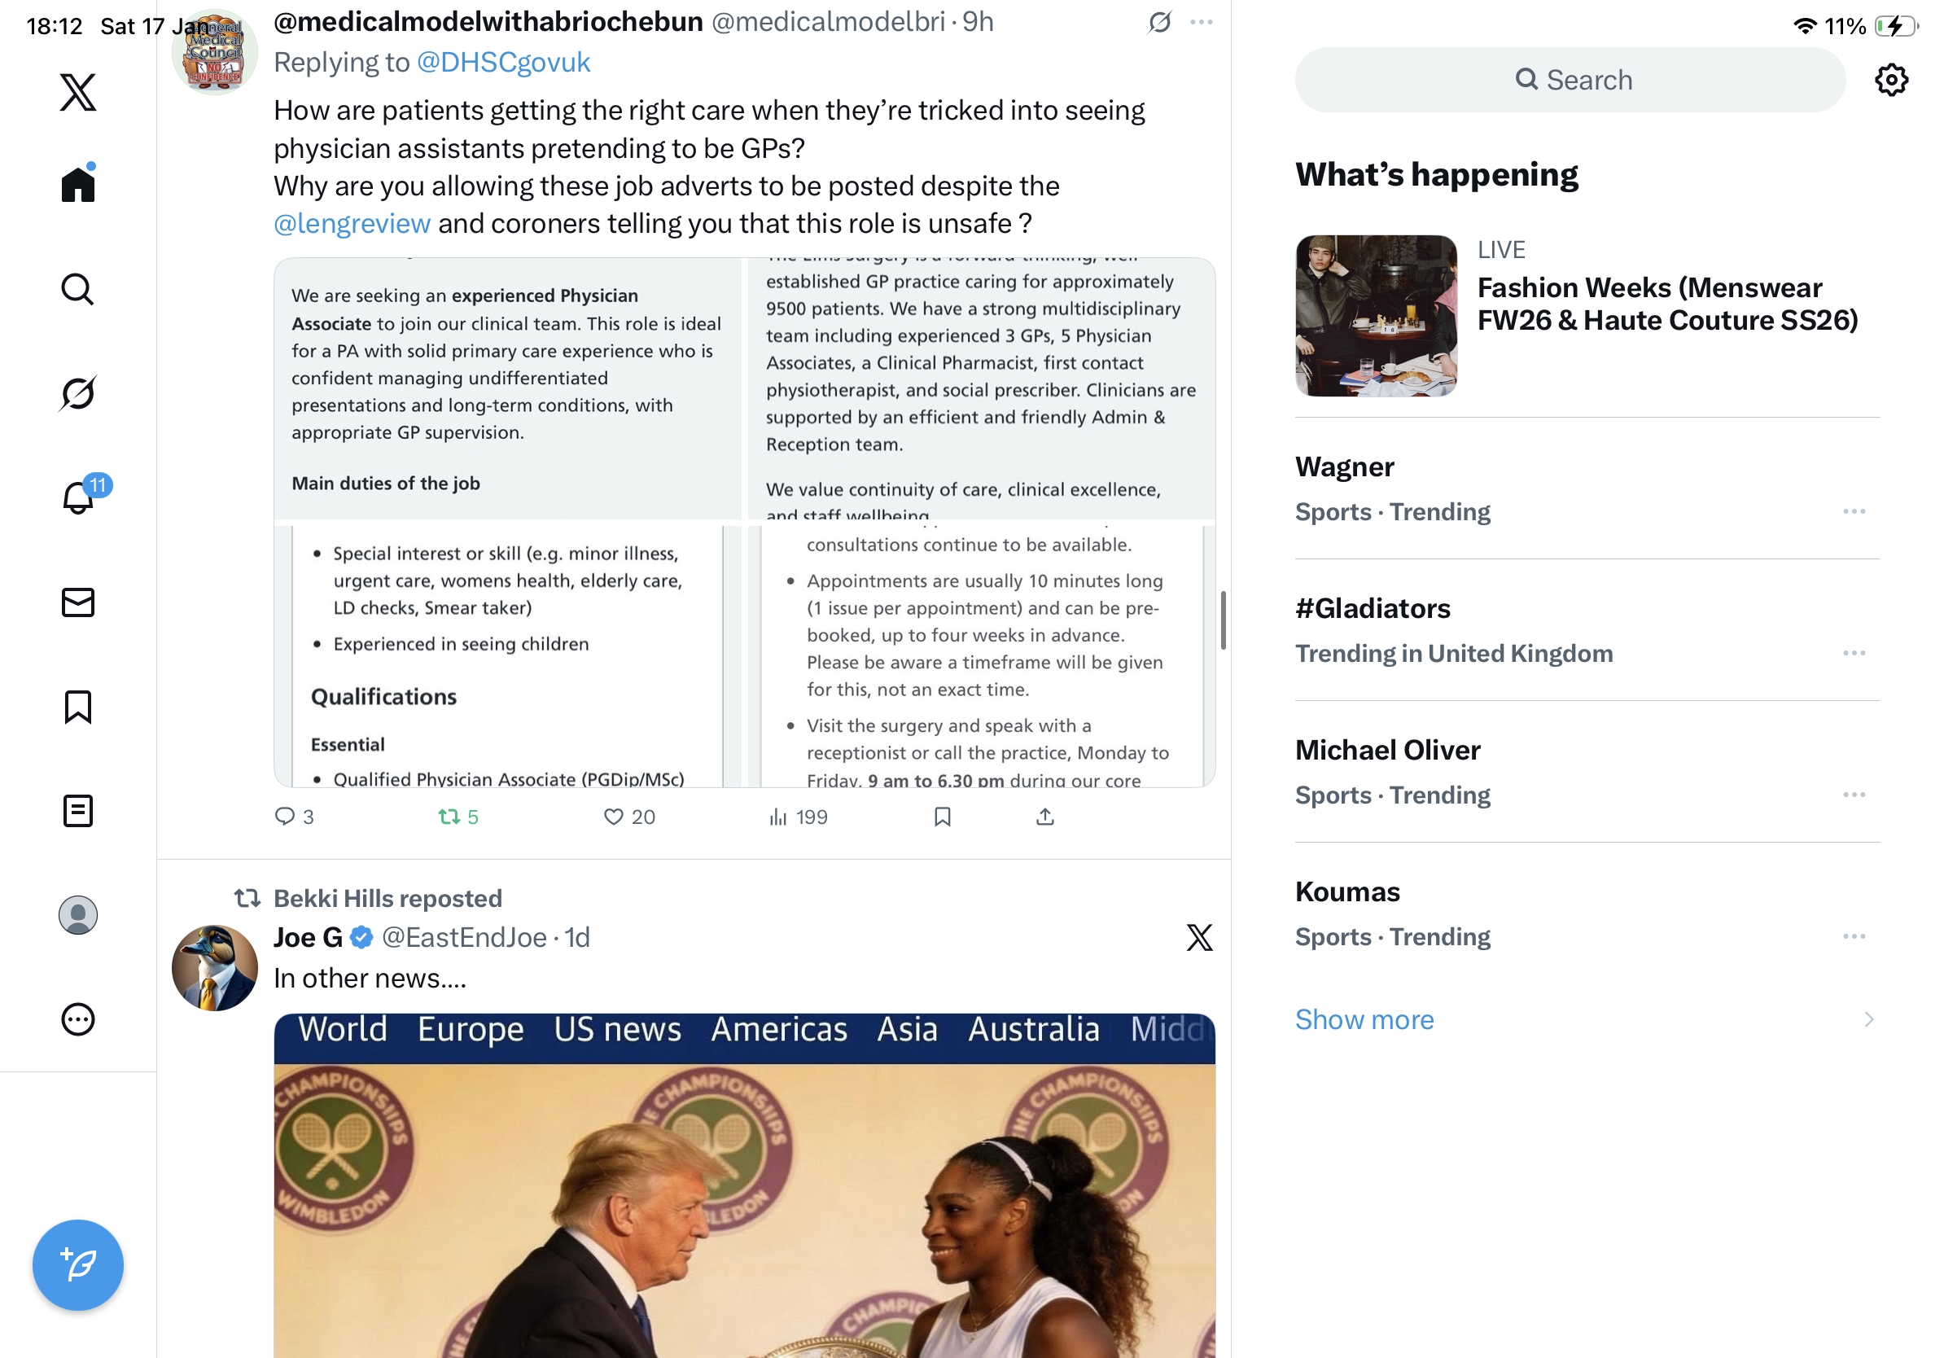
Task: Open the @lengreview mention link
Action: pyautogui.click(x=352, y=224)
